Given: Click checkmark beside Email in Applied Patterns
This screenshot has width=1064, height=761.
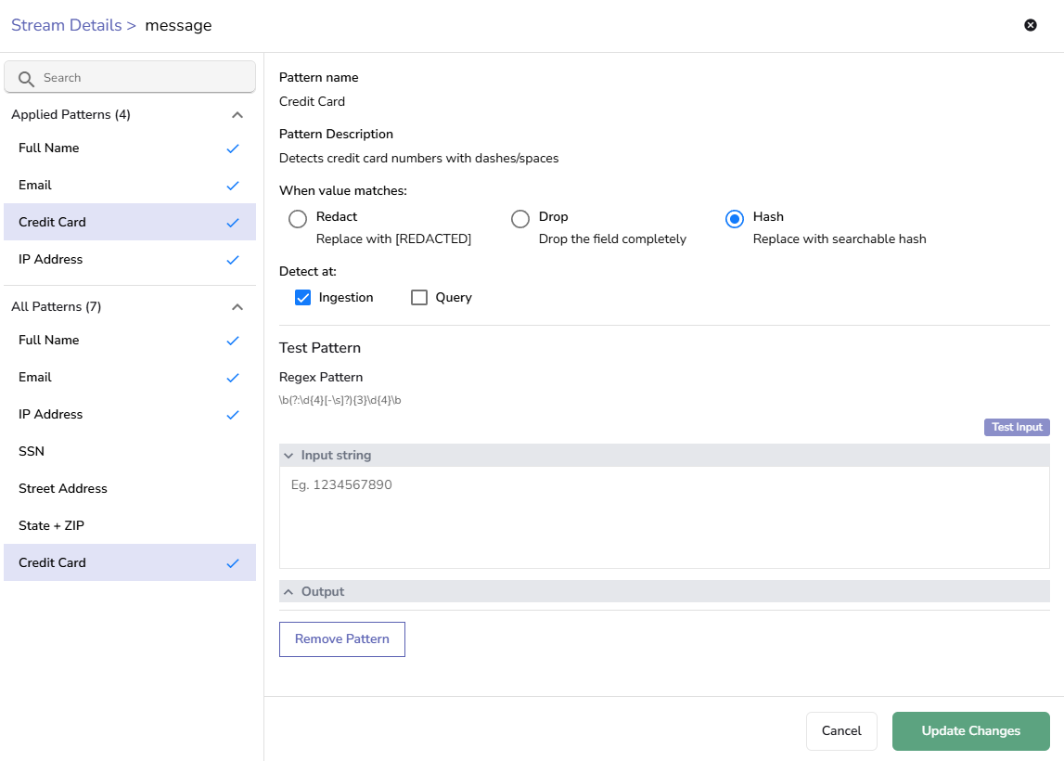Looking at the screenshot, I should click(233, 186).
